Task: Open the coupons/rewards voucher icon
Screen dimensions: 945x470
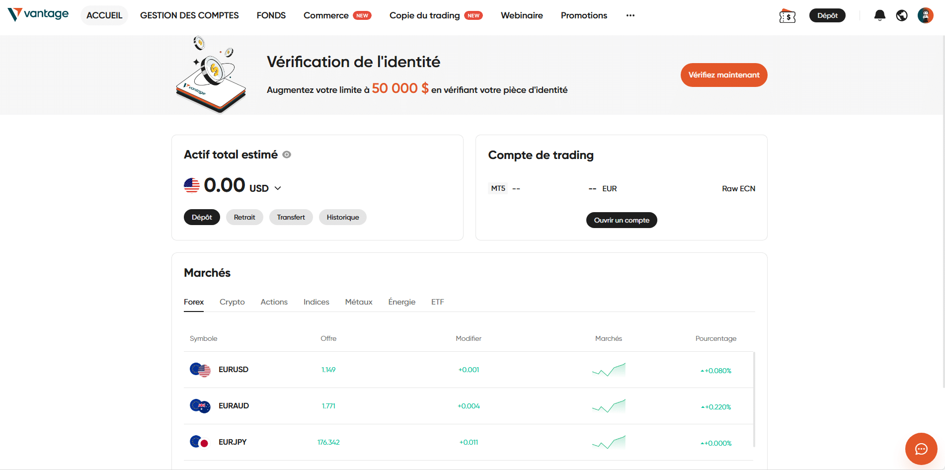Action: pos(787,15)
